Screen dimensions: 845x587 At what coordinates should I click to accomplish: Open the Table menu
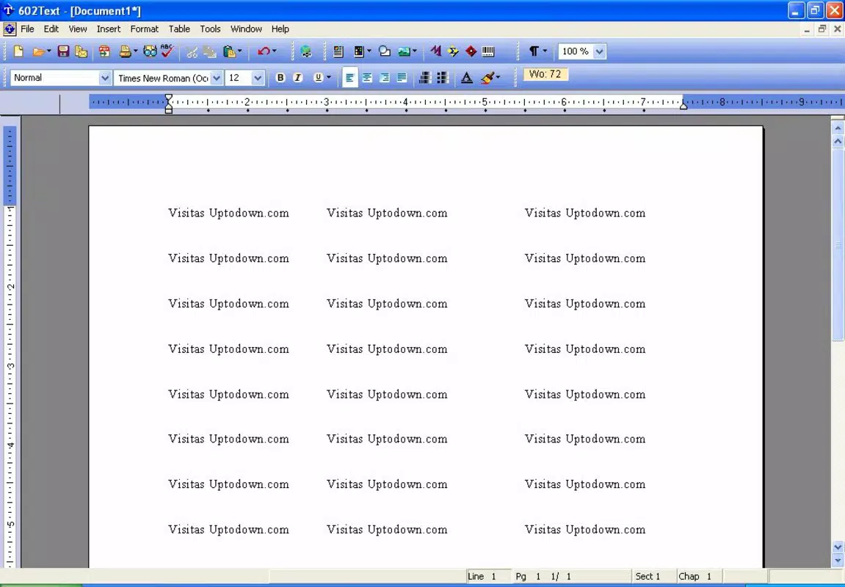pyautogui.click(x=179, y=29)
